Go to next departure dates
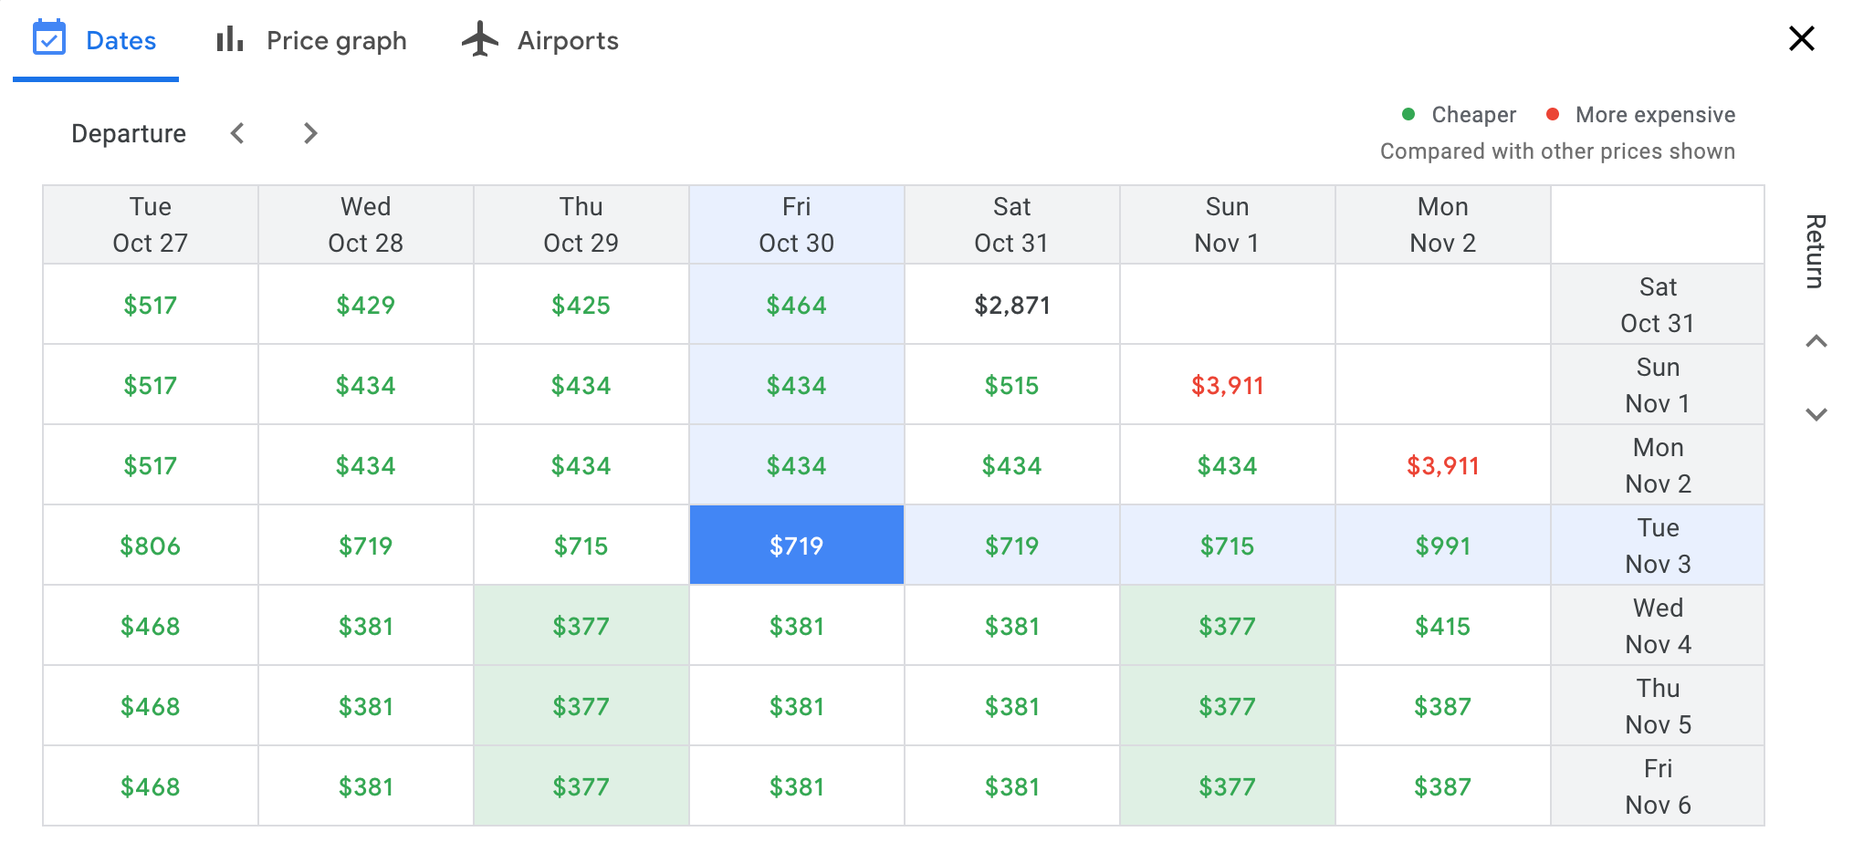The image size is (1853, 863). pos(310,133)
